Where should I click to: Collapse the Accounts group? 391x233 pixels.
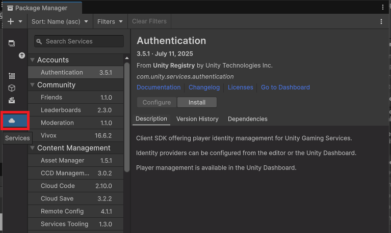coord(32,60)
